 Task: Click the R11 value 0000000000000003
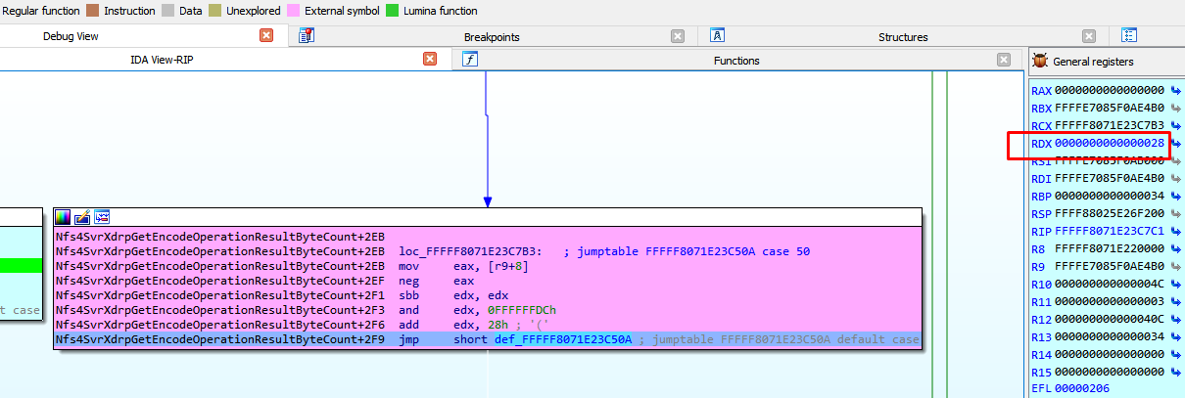coord(1110,301)
